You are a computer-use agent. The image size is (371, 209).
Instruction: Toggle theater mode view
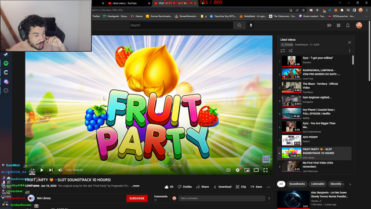click(256, 170)
